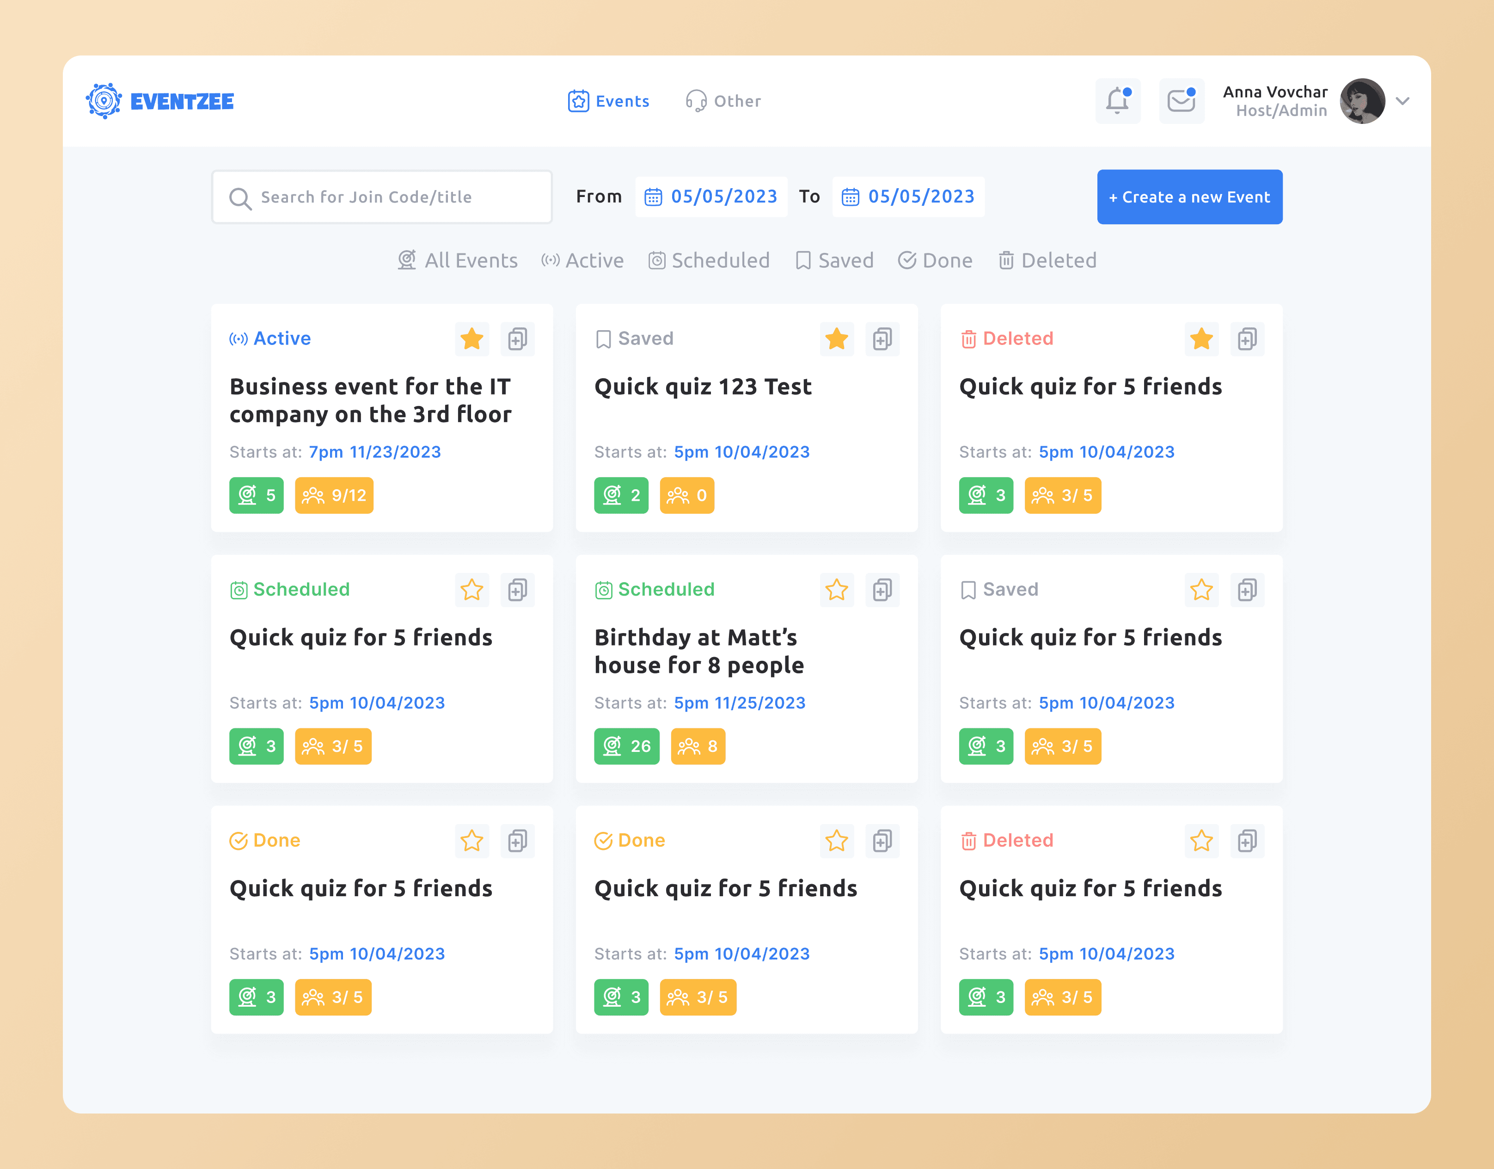
Task: Unstar the starred Deleted quiz card
Action: point(1202,339)
